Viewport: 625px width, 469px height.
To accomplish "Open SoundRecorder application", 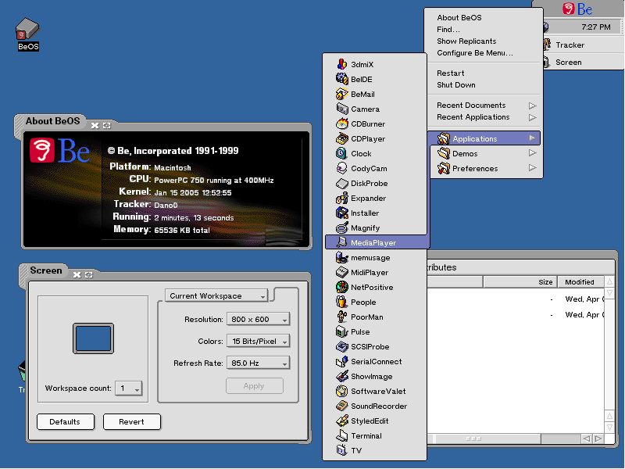I will point(374,406).
